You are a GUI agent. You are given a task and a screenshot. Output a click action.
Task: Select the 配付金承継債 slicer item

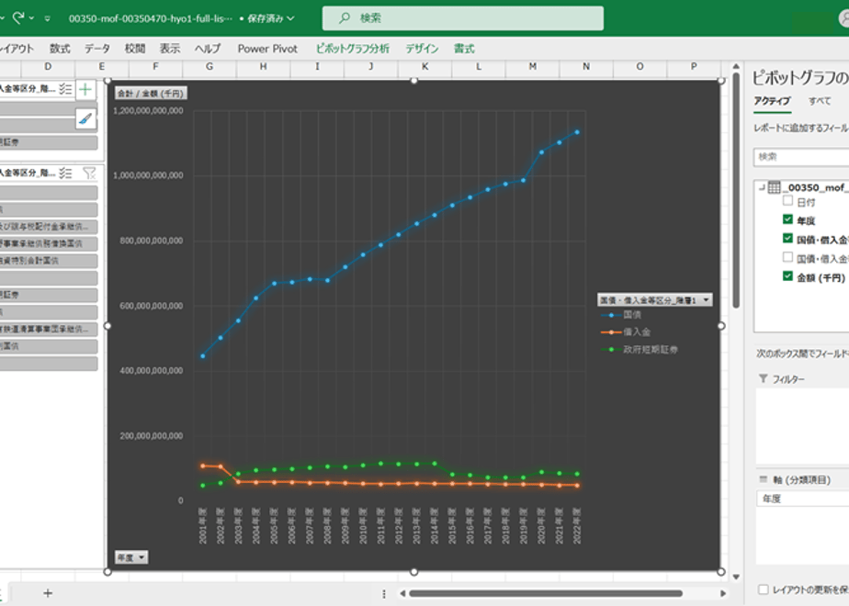(x=49, y=227)
